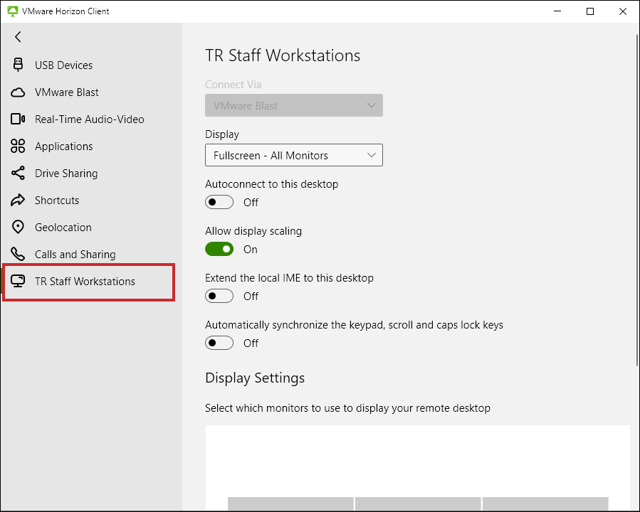
Task: Click the VMware Blast cloud icon
Action: pos(18,92)
